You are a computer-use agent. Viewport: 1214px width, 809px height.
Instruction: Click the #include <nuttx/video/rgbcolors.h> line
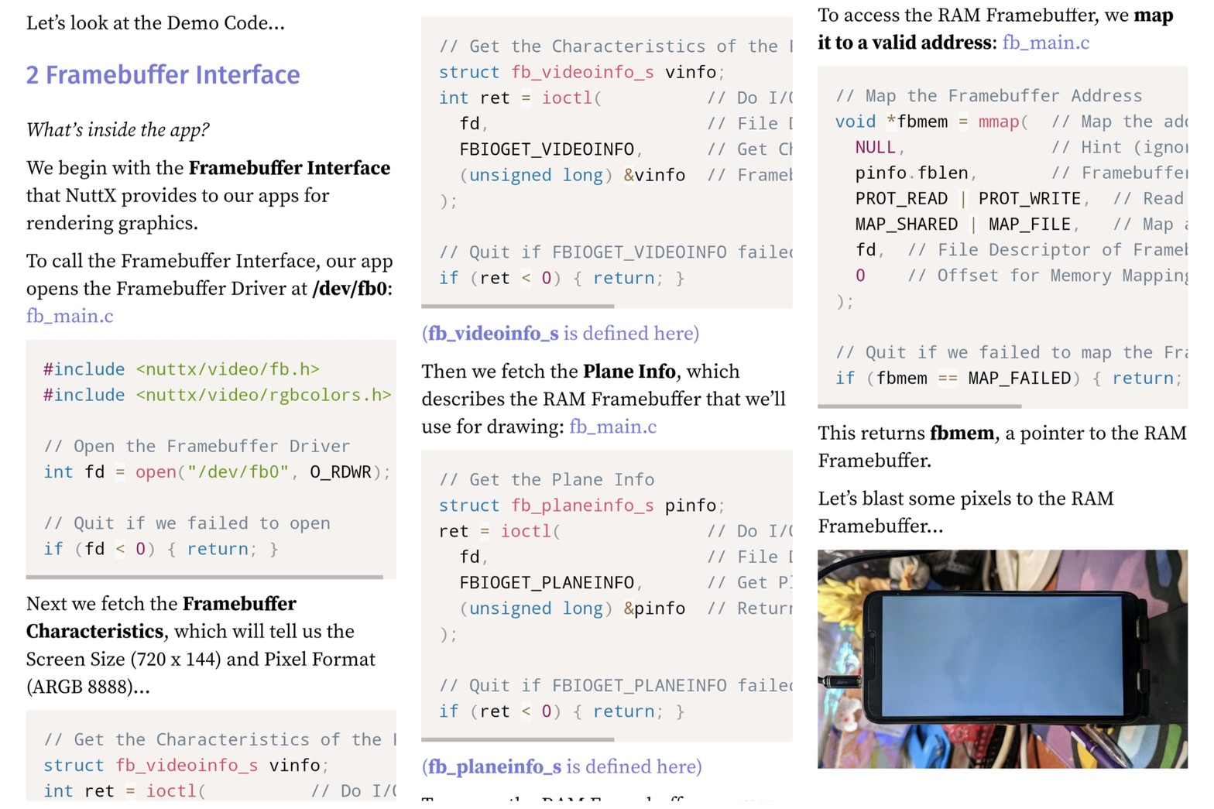(x=217, y=395)
